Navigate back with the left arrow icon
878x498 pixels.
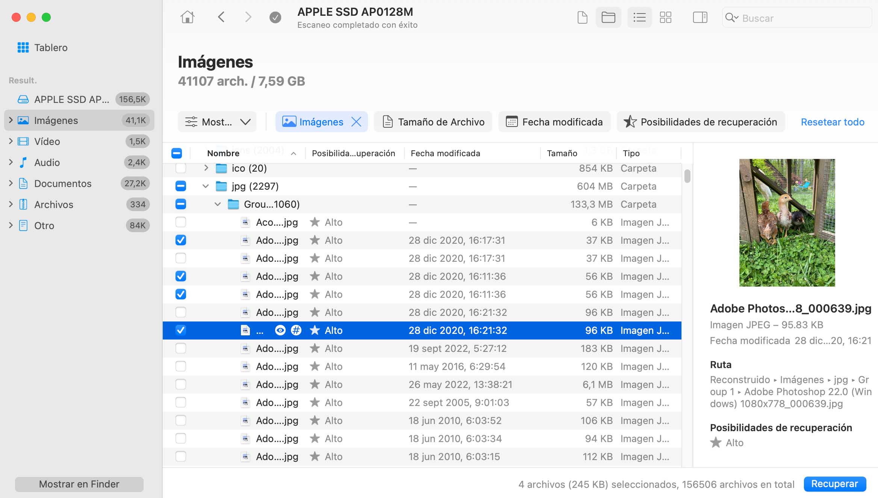(221, 17)
